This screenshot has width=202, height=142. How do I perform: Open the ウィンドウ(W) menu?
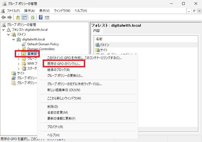pos(62,11)
